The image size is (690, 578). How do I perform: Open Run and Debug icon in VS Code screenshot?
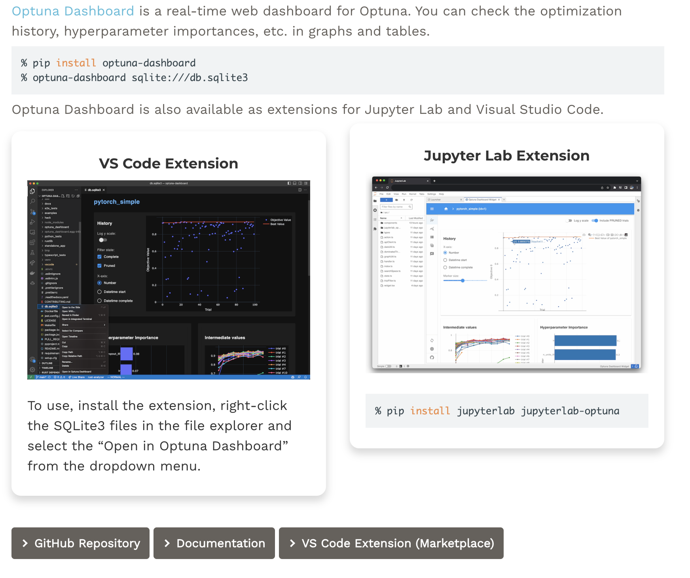click(32, 222)
